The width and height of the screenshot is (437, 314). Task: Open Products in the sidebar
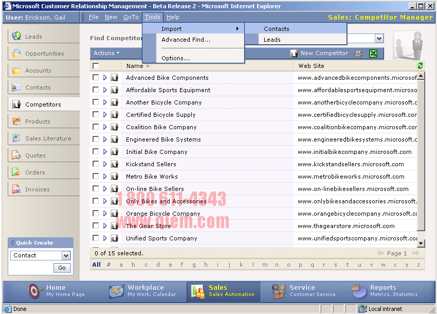(x=44, y=121)
